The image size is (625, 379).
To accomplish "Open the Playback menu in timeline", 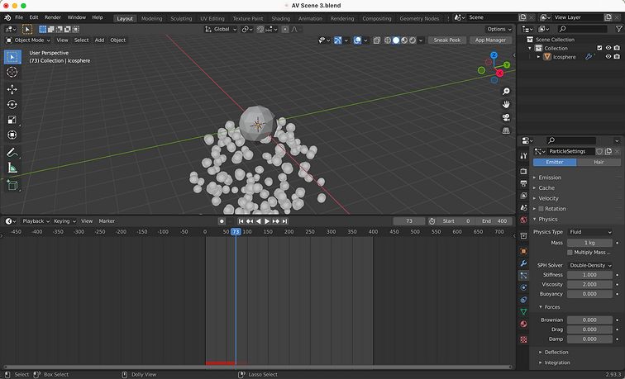I will tap(36, 221).
